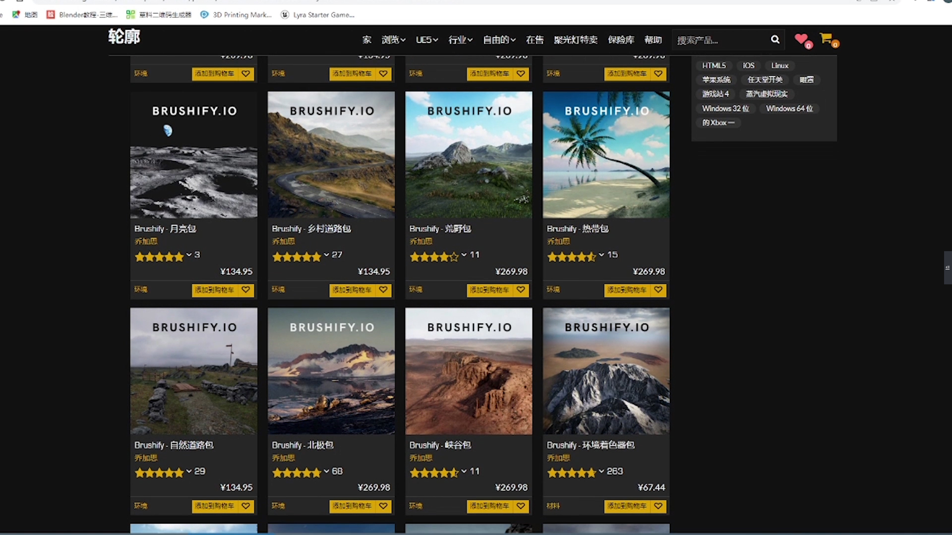Expand the UE5 dropdown menu
The image size is (952, 535).
click(426, 40)
